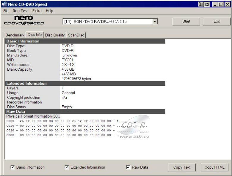Image resolution: width=232 pixels, height=176 pixels.
Task: Select the Physical Format Information row
Action: (x=33, y=116)
